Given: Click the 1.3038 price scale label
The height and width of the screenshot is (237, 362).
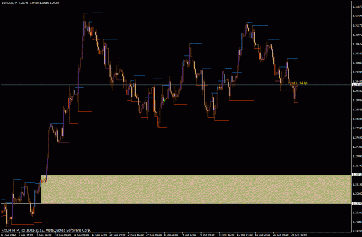Looking at the screenshot, I should pos(357,53).
